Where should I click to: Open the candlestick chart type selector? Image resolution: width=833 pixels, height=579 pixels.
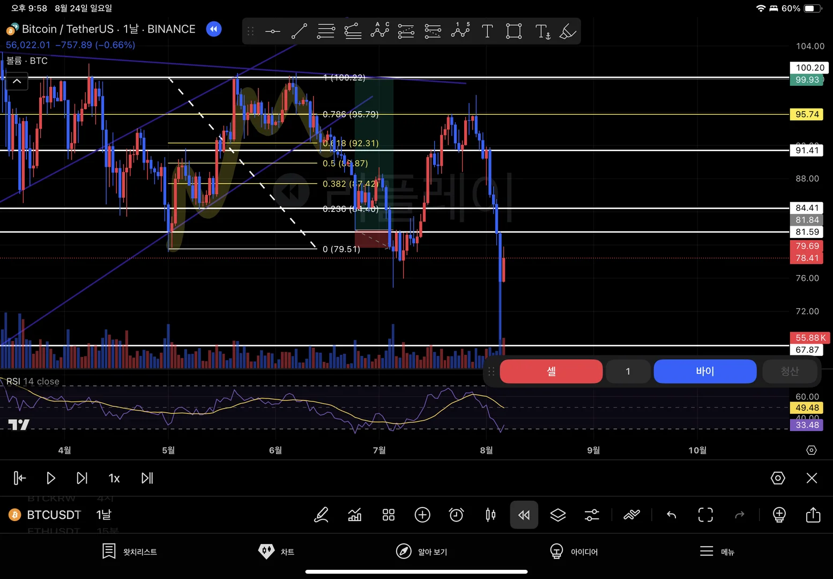[490, 515]
